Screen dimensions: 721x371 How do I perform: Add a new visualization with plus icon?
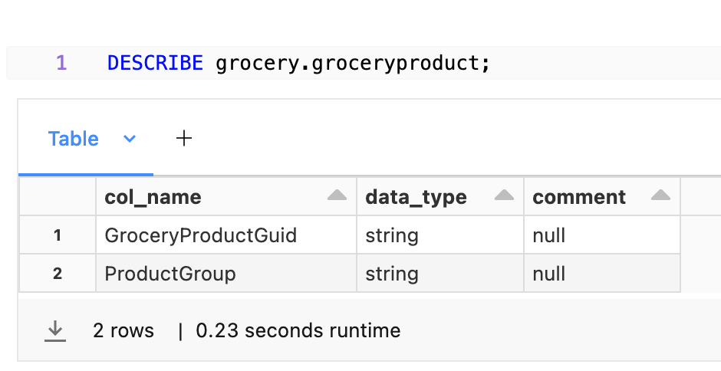[183, 139]
